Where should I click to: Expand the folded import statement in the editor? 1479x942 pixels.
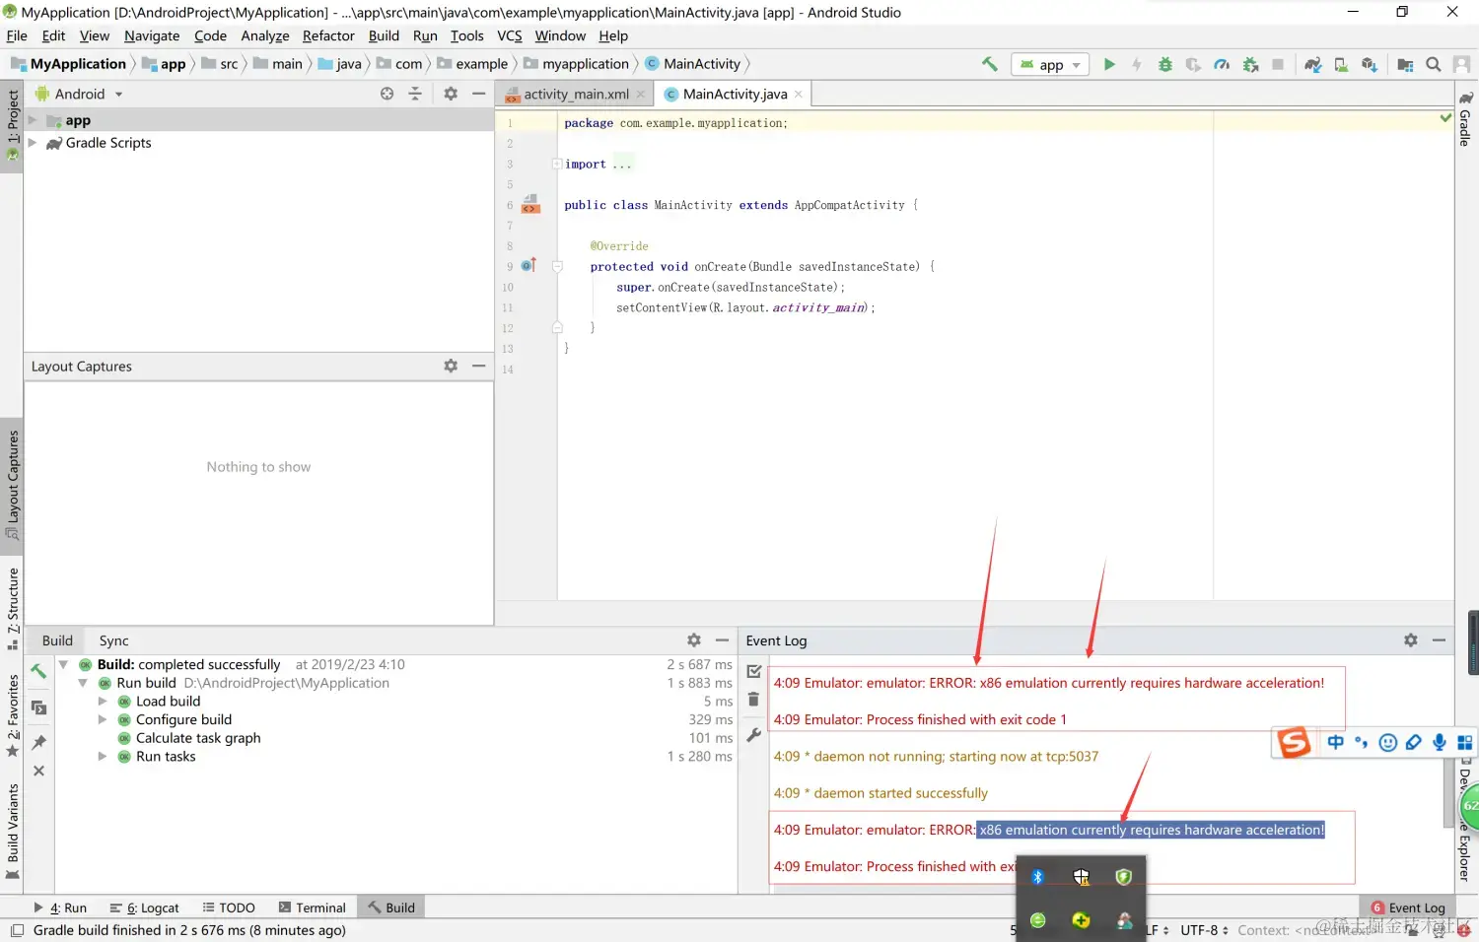point(557,164)
